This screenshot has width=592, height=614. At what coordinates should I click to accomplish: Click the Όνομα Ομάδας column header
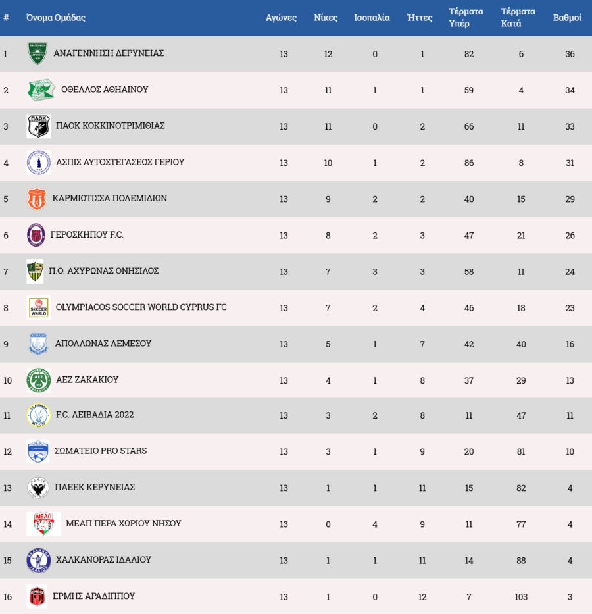click(56, 18)
